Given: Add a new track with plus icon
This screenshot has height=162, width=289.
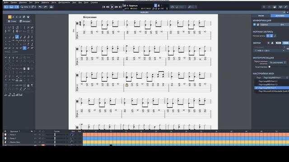Looking at the screenshot, I should tap(5, 131).
